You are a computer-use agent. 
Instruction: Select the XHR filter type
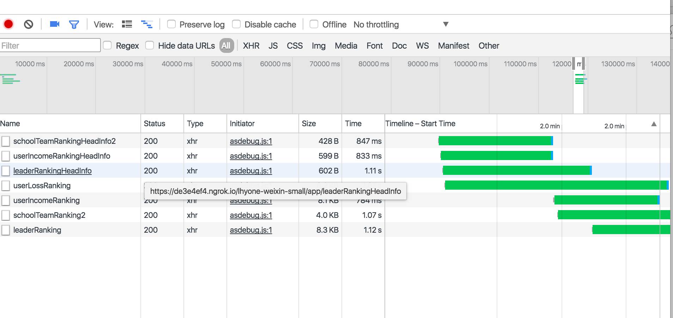pyautogui.click(x=251, y=46)
